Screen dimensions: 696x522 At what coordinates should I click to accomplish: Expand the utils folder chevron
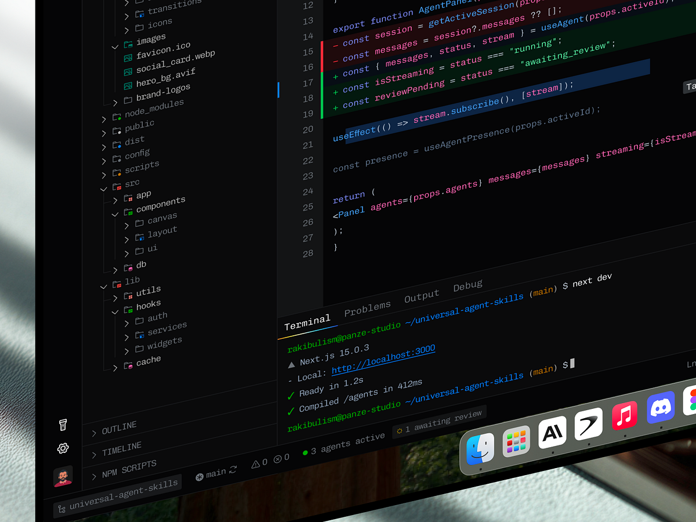(x=115, y=298)
